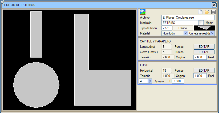This screenshot has height=113, width=219.
Task: Click the Medición field showing ESTRIBO
Action: [x=180, y=23]
